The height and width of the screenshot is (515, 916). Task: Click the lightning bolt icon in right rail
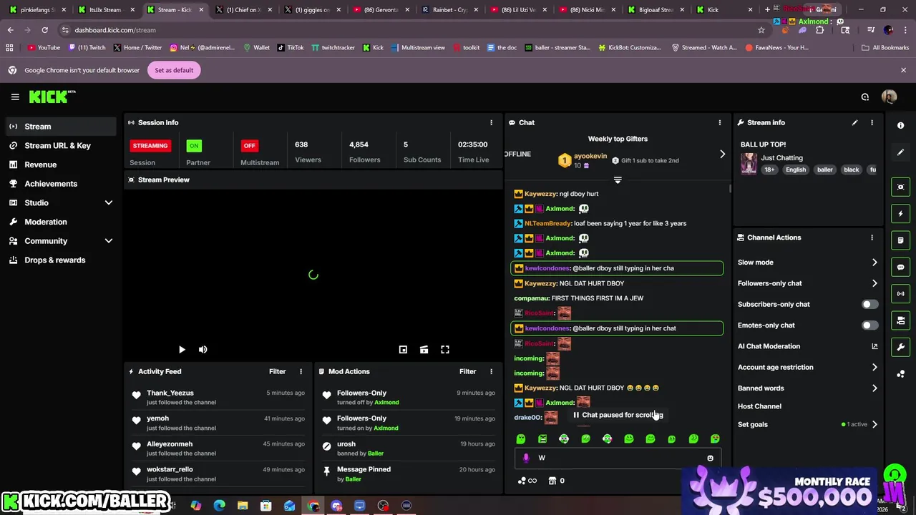[900, 213]
